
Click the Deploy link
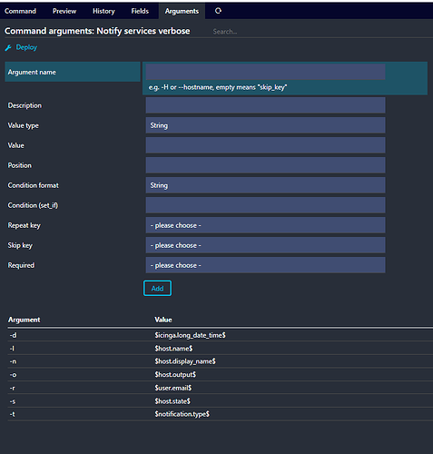[26, 47]
